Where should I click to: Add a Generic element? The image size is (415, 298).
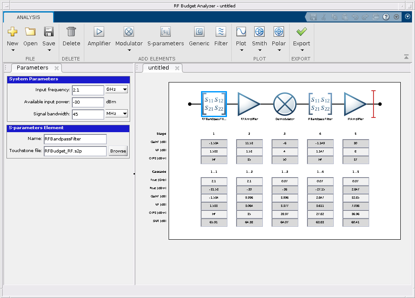[199, 32]
